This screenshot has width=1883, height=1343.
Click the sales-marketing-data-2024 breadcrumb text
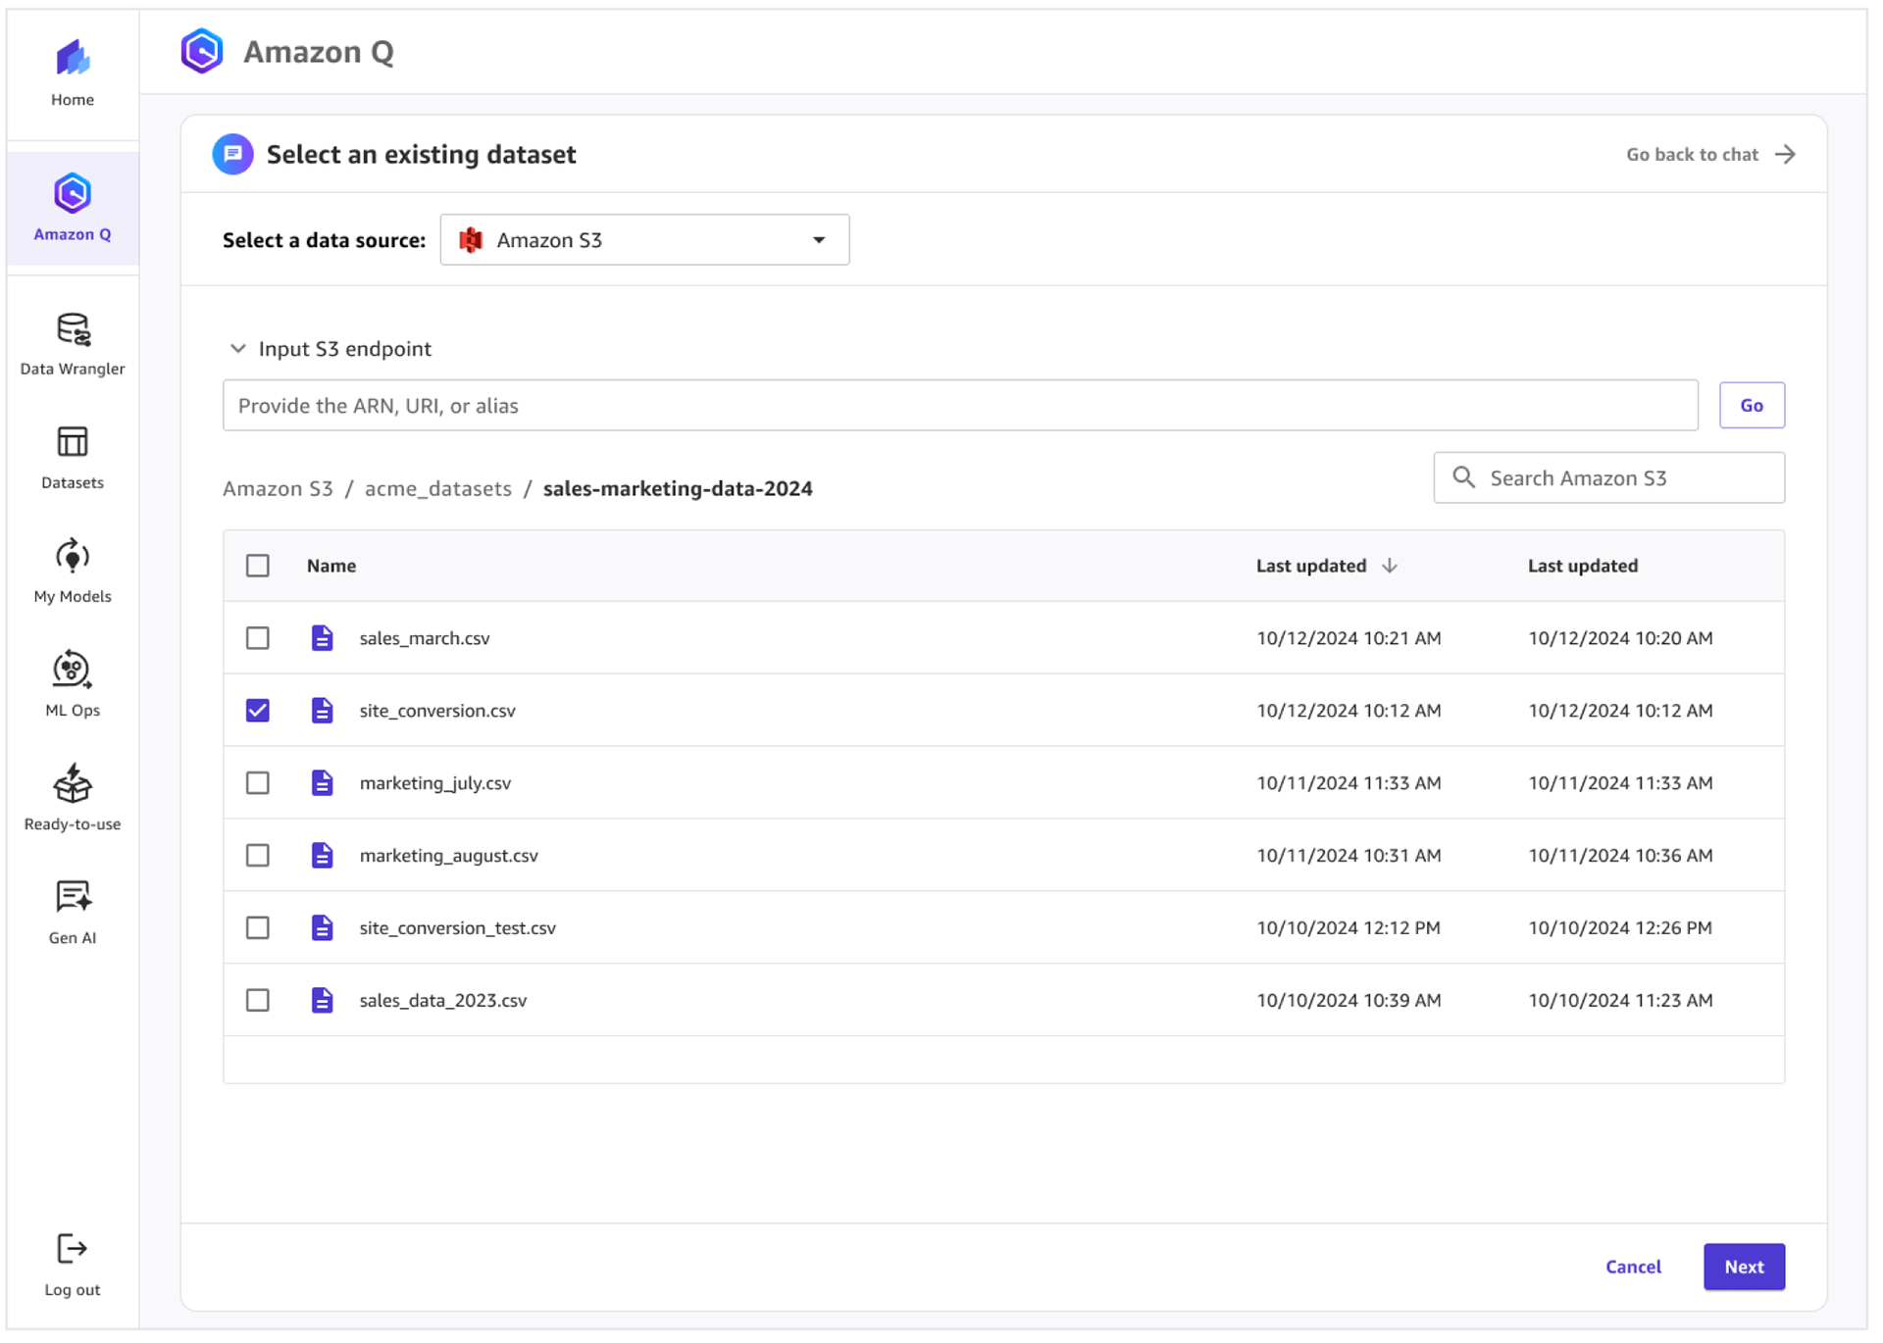click(x=678, y=488)
